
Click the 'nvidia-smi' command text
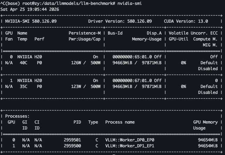click(x=129, y=3)
